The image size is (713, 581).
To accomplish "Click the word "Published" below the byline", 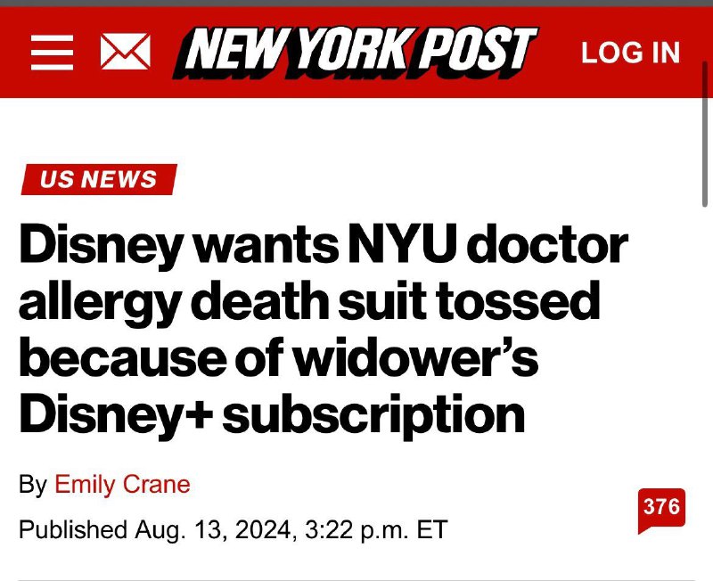I will pyautogui.click(x=73, y=529).
